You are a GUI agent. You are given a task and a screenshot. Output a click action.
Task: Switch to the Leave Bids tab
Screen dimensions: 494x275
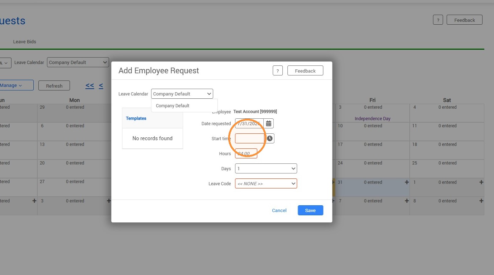coord(25,41)
